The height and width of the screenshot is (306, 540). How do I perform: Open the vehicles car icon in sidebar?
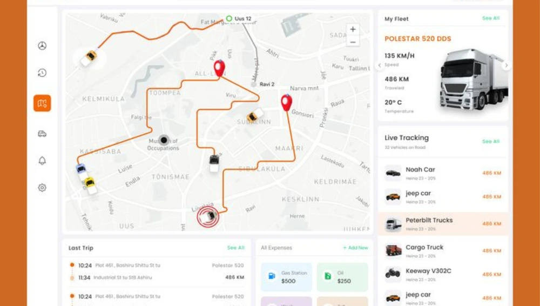pyautogui.click(x=42, y=134)
